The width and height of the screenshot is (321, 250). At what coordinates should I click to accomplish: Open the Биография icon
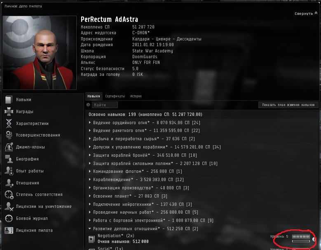9,159
